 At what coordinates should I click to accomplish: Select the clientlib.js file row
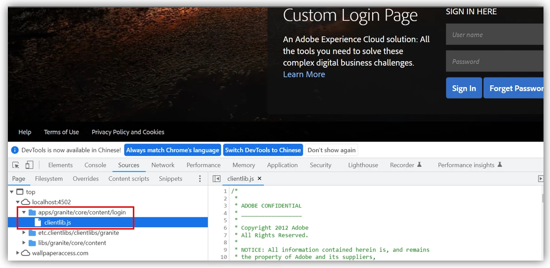coord(108,223)
